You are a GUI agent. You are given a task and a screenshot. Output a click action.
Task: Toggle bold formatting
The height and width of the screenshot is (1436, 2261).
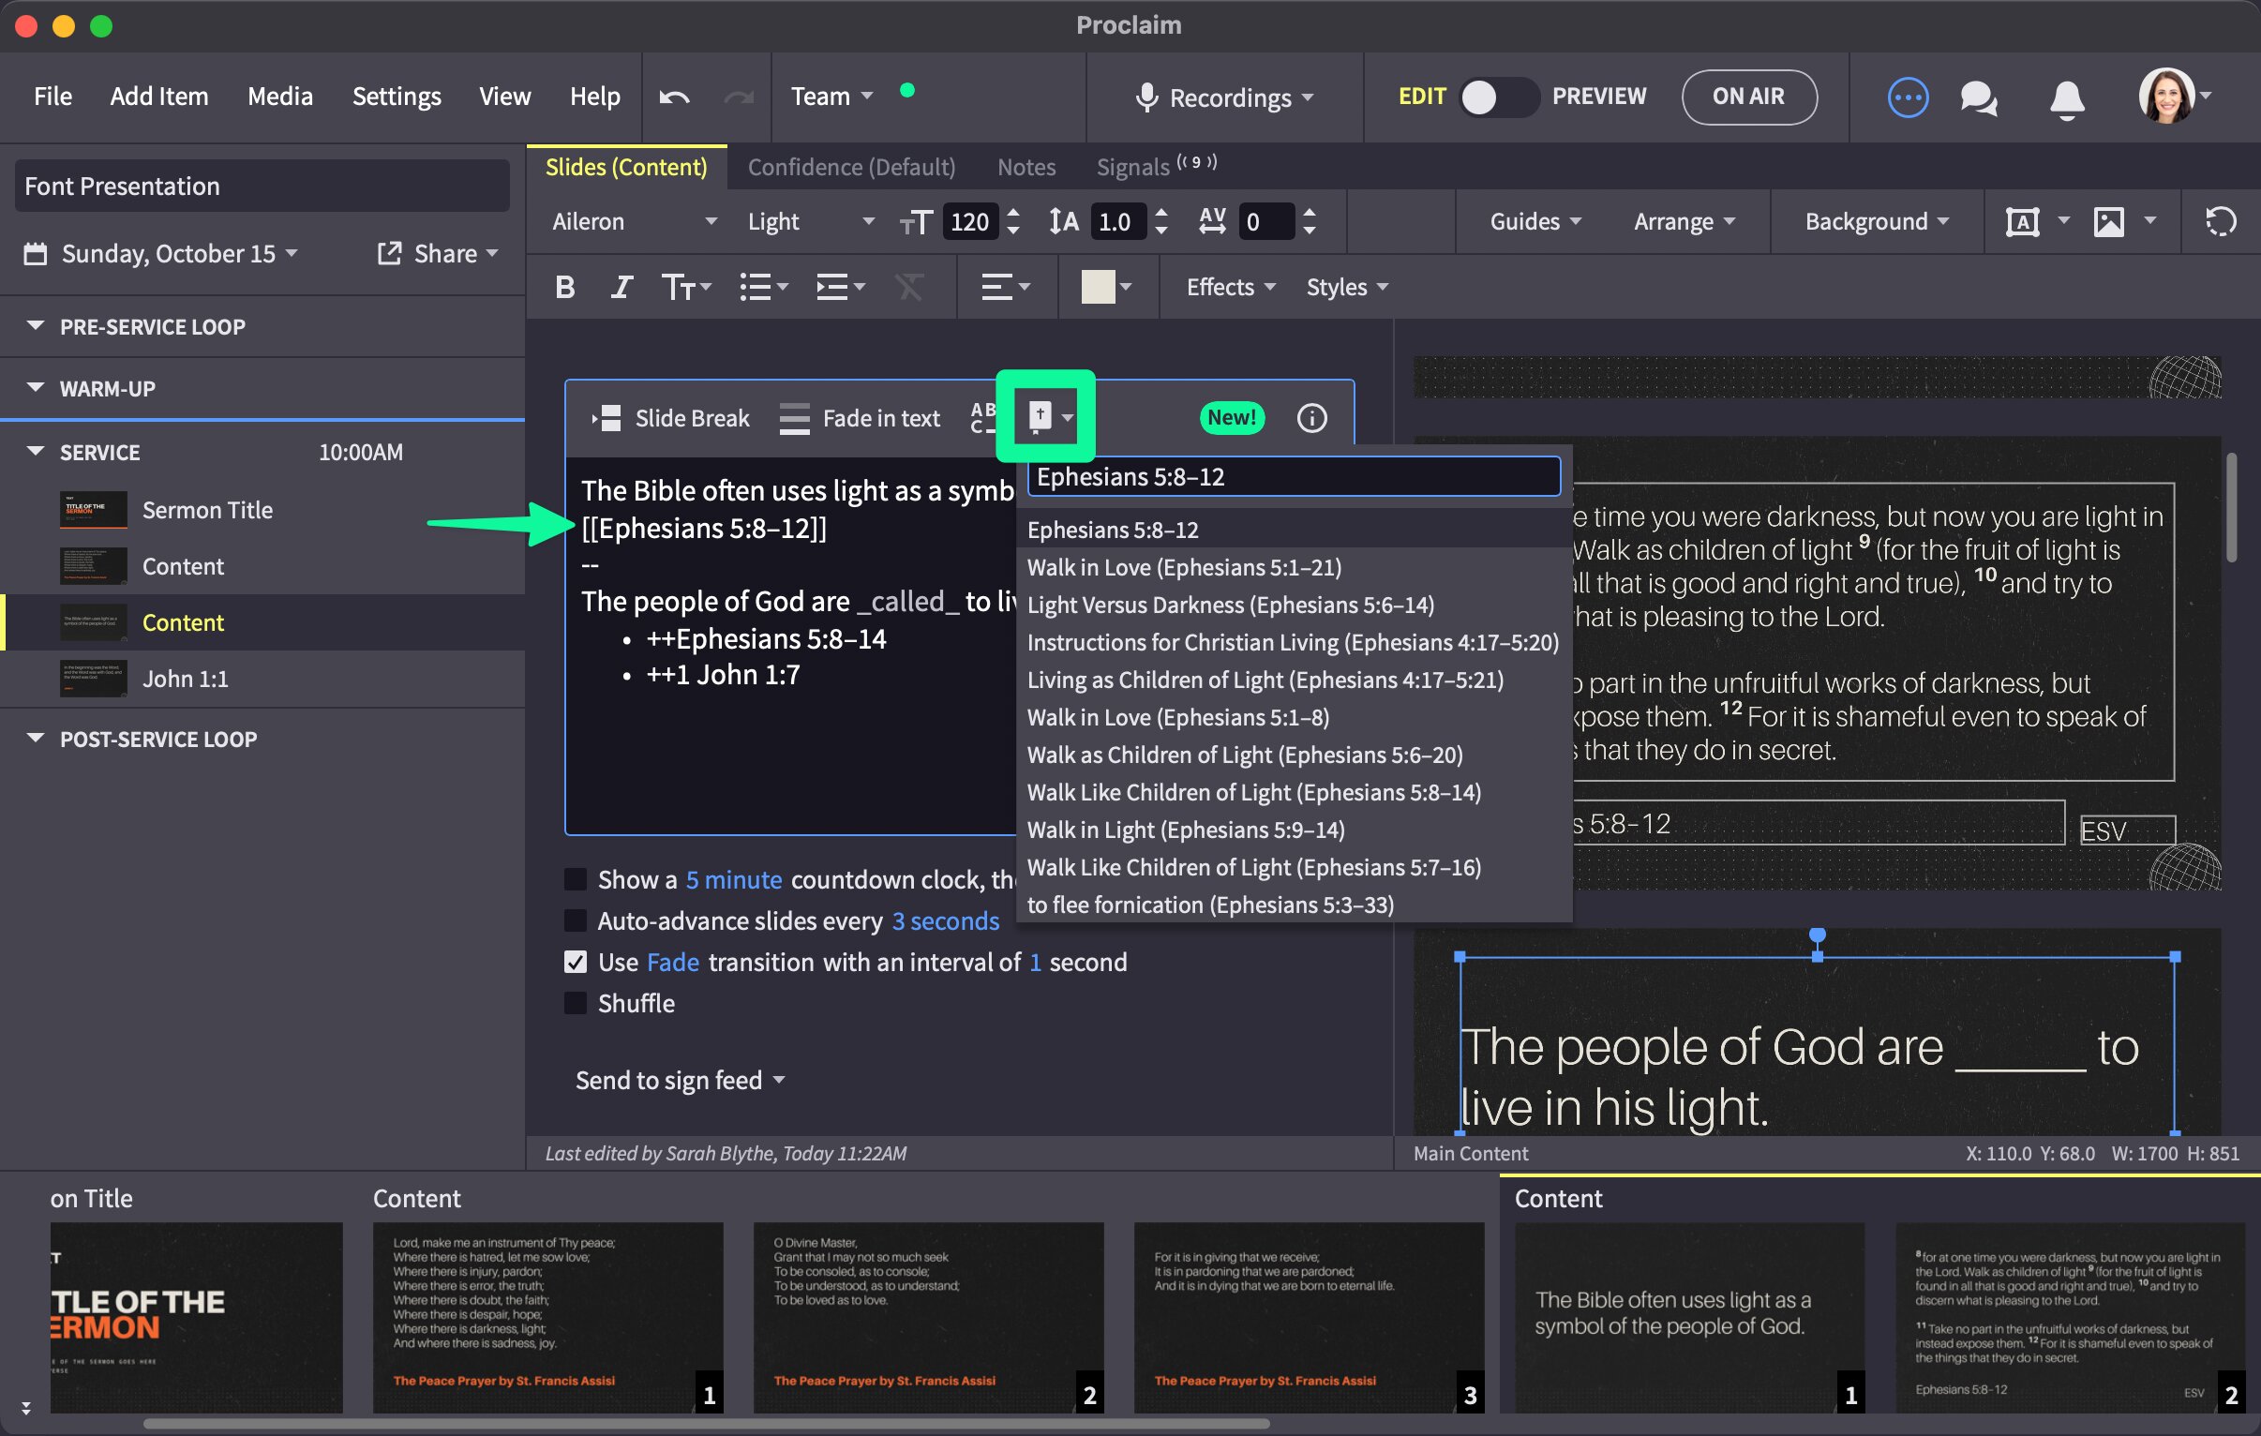(564, 288)
